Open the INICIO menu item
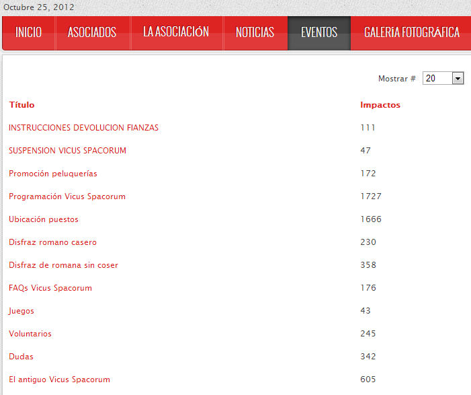The height and width of the screenshot is (395, 471). click(28, 32)
